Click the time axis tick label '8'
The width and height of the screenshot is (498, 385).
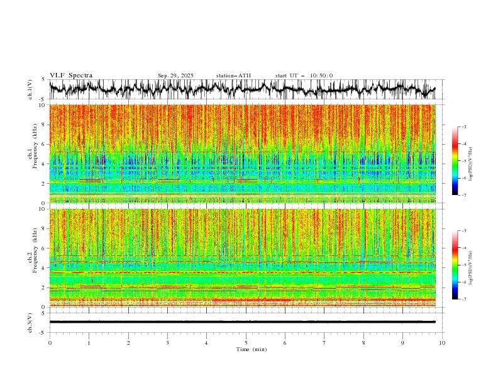[363, 343]
